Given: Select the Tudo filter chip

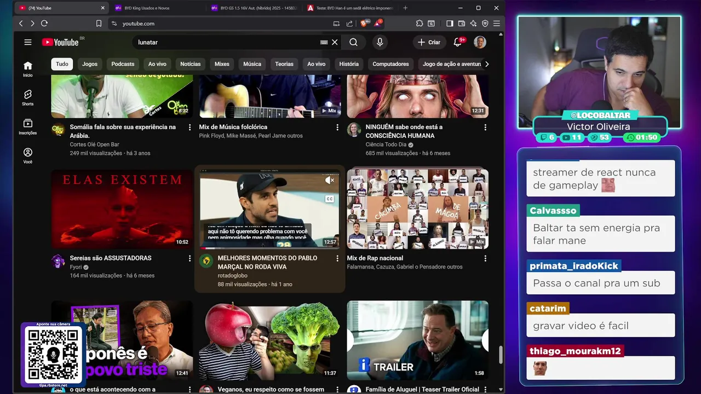Looking at the screenshot, I should tap(62, 64).
